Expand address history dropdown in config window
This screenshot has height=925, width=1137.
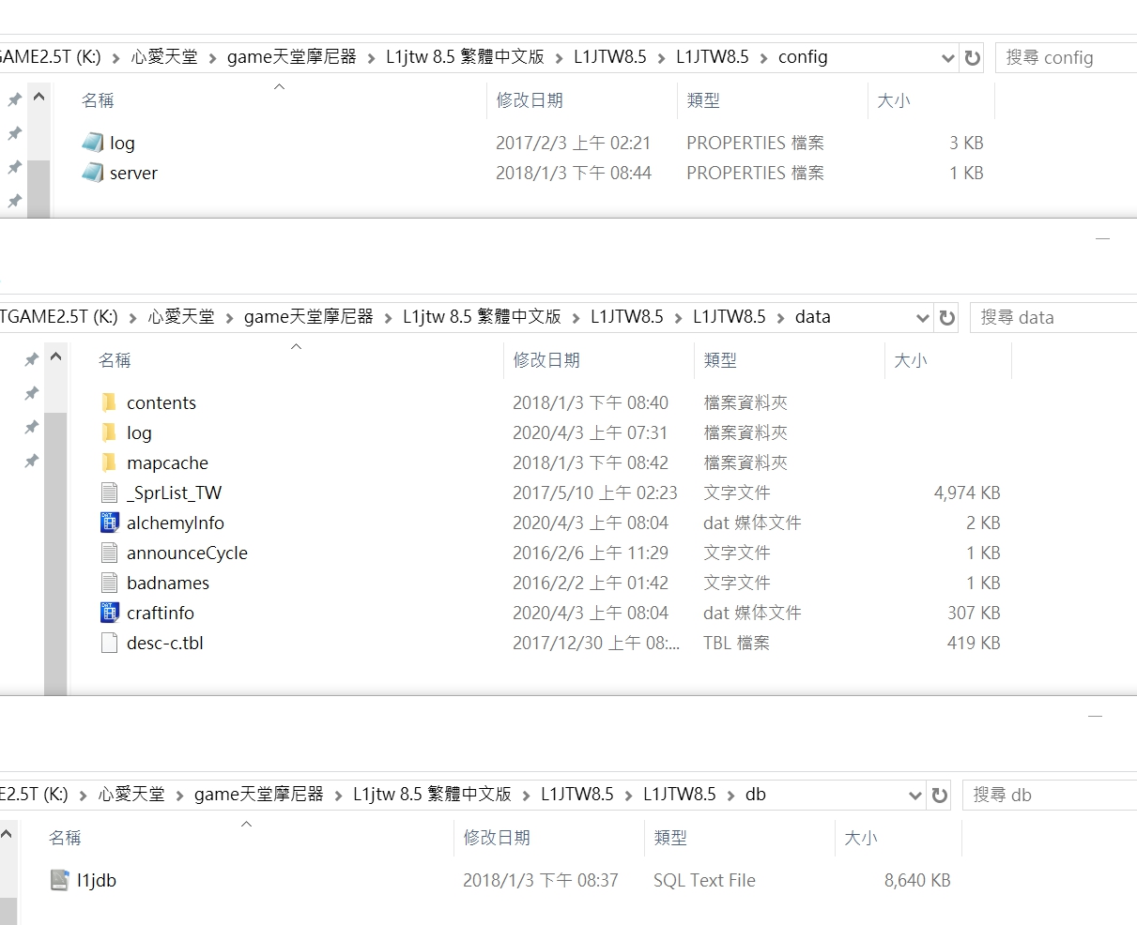pos(946,58)
